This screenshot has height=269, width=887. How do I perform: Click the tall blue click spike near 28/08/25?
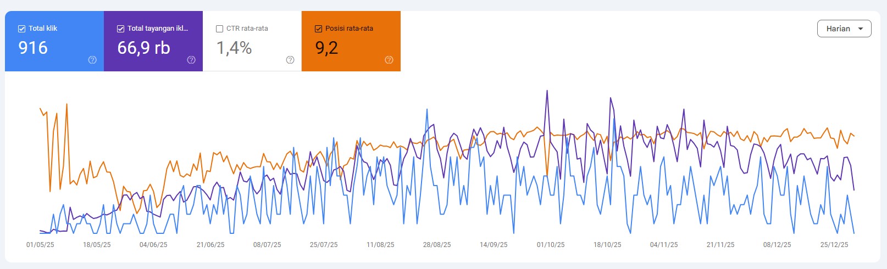pos(427,110)
